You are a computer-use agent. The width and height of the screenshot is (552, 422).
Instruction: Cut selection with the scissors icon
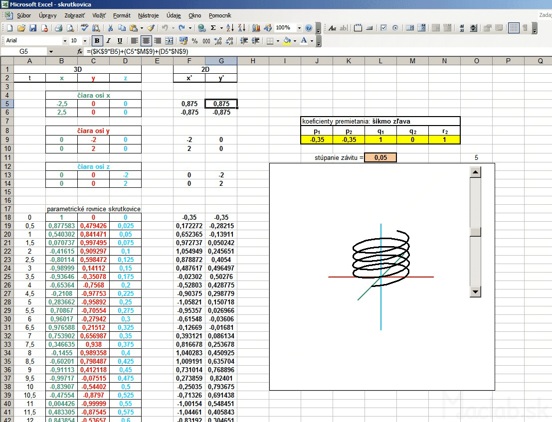[x=110, y=28]
